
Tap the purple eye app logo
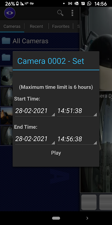[10, 13]
